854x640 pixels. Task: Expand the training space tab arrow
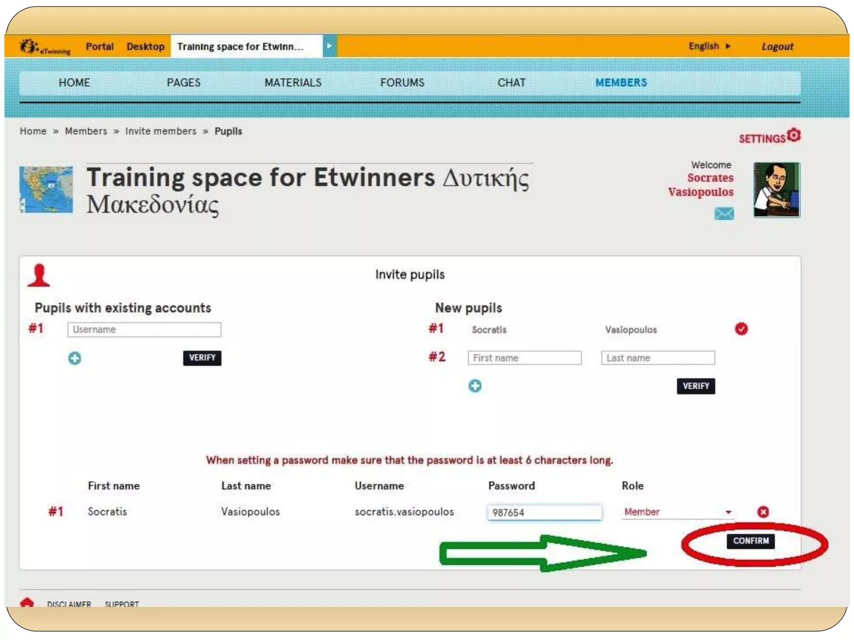coord(329,46)
